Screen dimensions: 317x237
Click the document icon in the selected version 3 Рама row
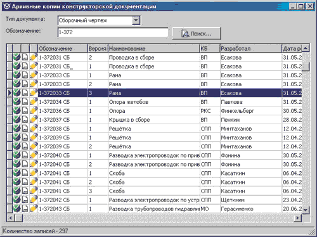25,93
